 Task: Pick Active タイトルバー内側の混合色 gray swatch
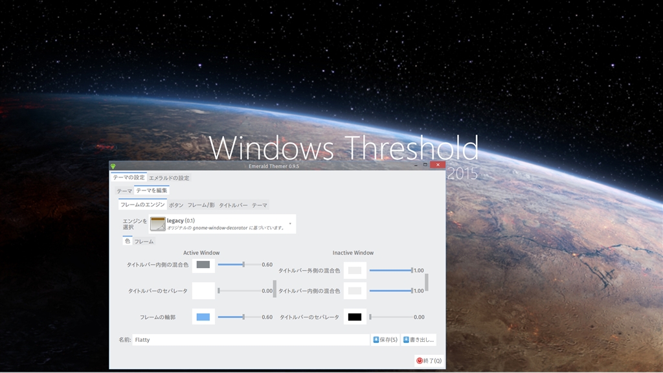[x=203, y=265]
